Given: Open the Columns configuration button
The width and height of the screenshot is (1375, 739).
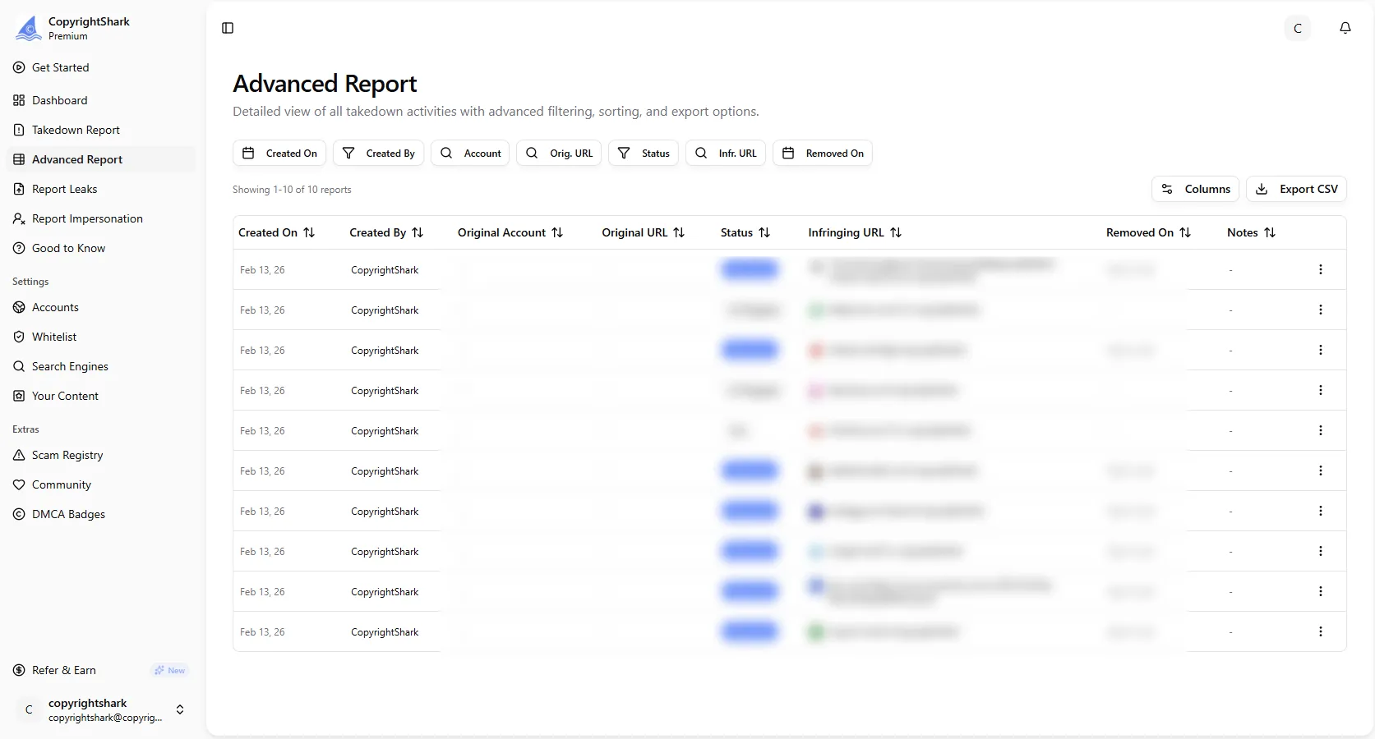Looking at the screenshot, I should (x=1195, y=189).
